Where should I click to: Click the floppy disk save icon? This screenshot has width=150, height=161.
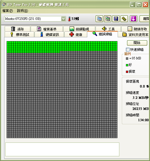coord(116,19)
